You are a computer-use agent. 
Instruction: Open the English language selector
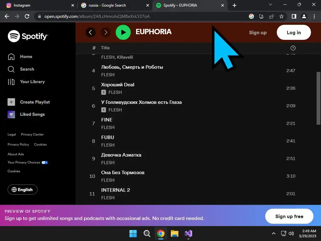click(x=23, y=190)
